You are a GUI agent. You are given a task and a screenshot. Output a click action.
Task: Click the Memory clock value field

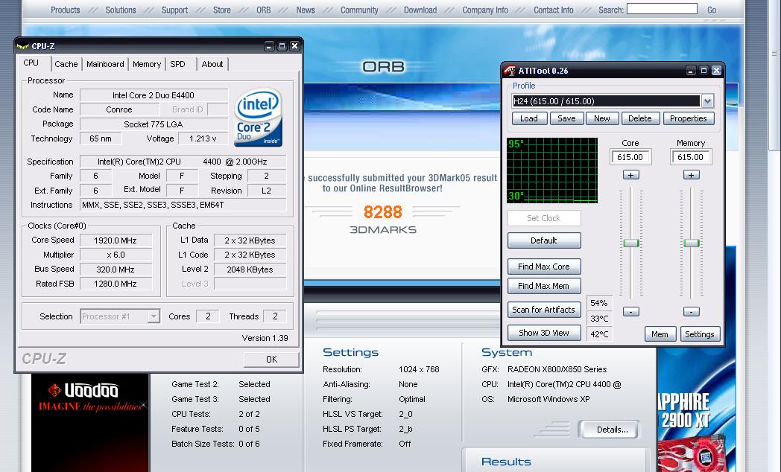pyautogui.click(x=690, y=157)
